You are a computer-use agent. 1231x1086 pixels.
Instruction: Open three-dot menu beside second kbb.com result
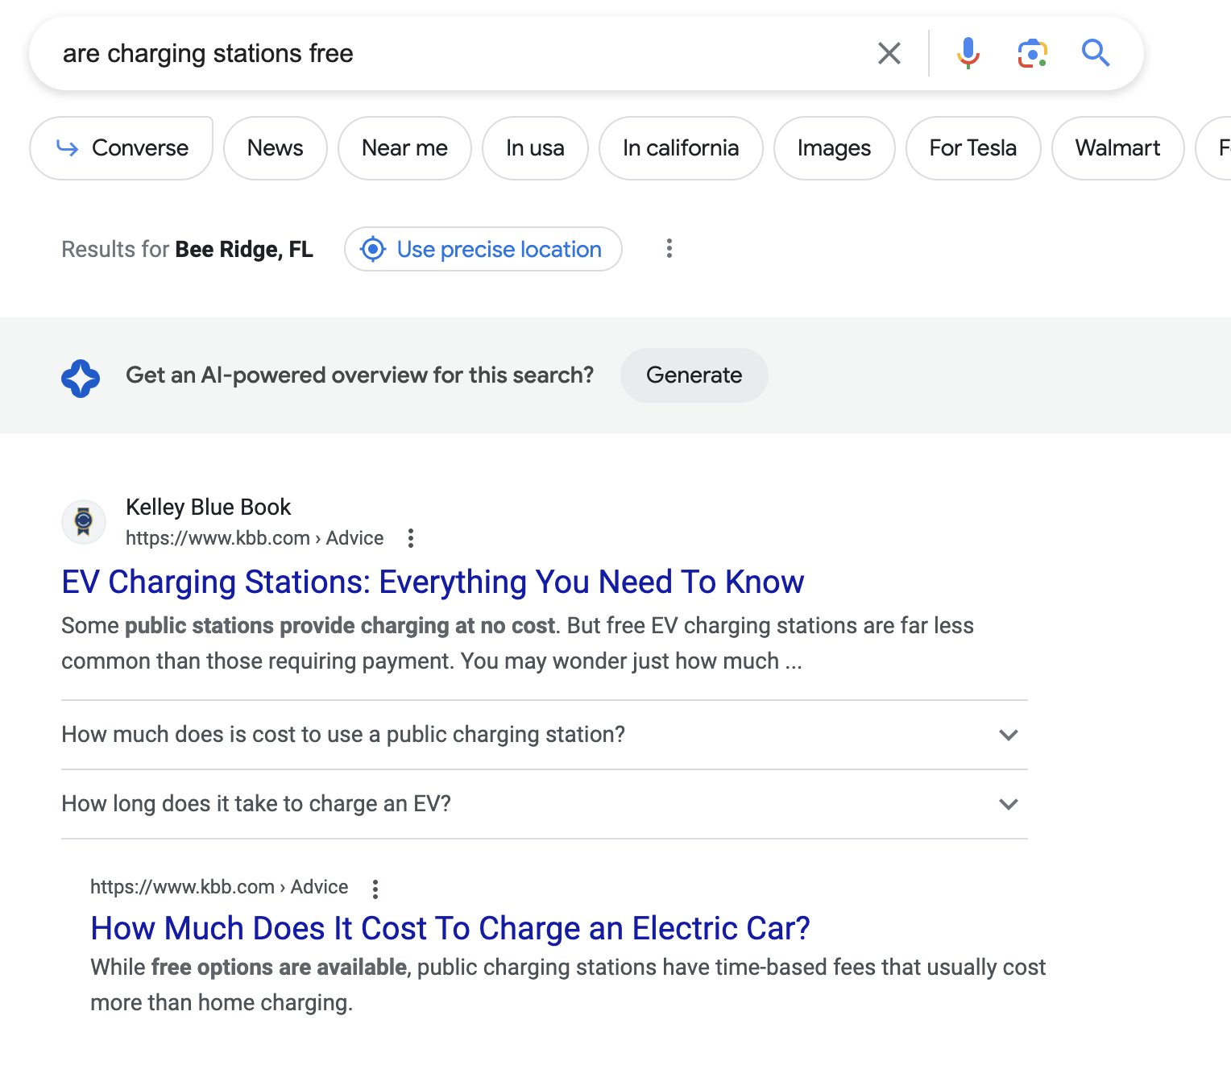375,889
